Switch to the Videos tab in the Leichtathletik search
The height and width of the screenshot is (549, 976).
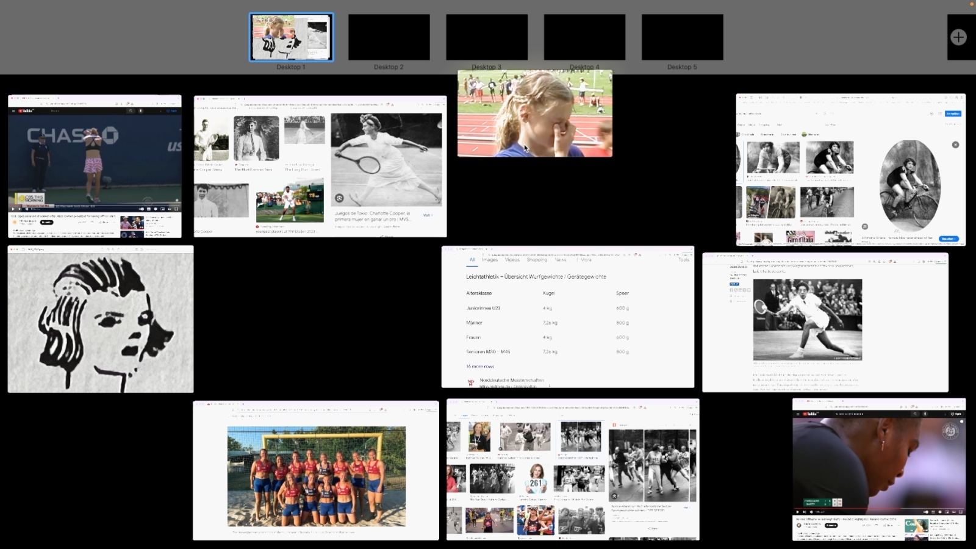pyautogui.click(x=512, y=260)
